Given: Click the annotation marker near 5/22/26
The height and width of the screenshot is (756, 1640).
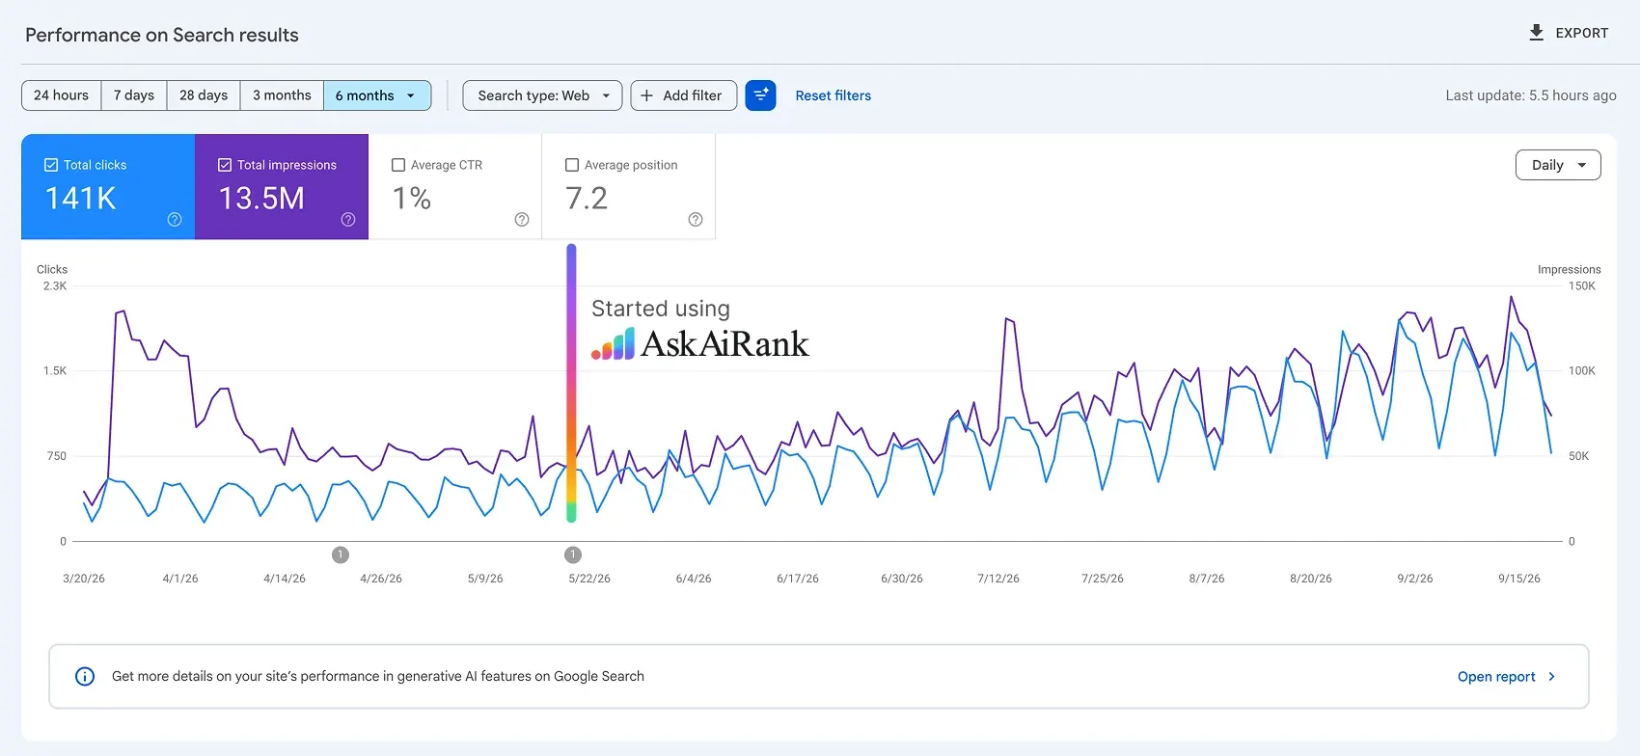Looking at the screenshot, I should (573, 554).
